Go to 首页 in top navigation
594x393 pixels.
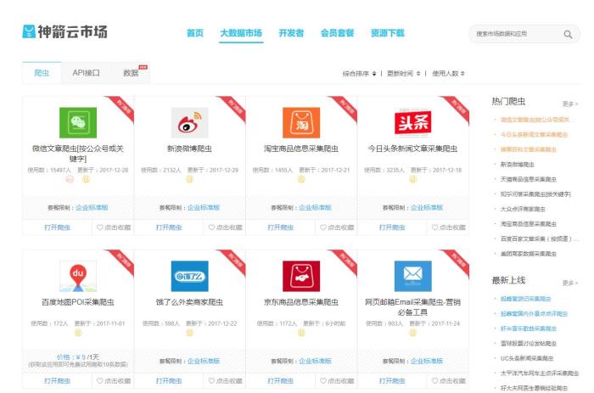tap(195, 33)
